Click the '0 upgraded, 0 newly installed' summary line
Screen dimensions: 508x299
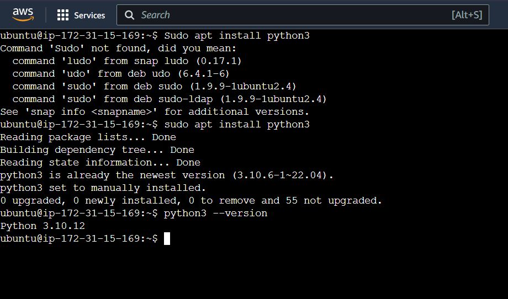coord(191,201)
